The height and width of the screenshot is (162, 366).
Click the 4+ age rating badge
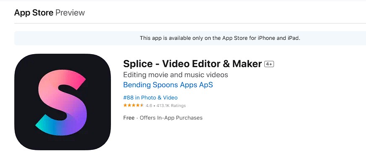pos(269,64)
